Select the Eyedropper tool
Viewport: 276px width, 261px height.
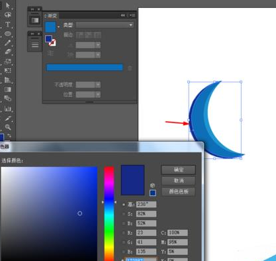(x=8, y=119)
